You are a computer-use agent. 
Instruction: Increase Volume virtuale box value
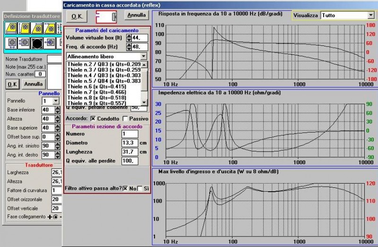point(129,36)
